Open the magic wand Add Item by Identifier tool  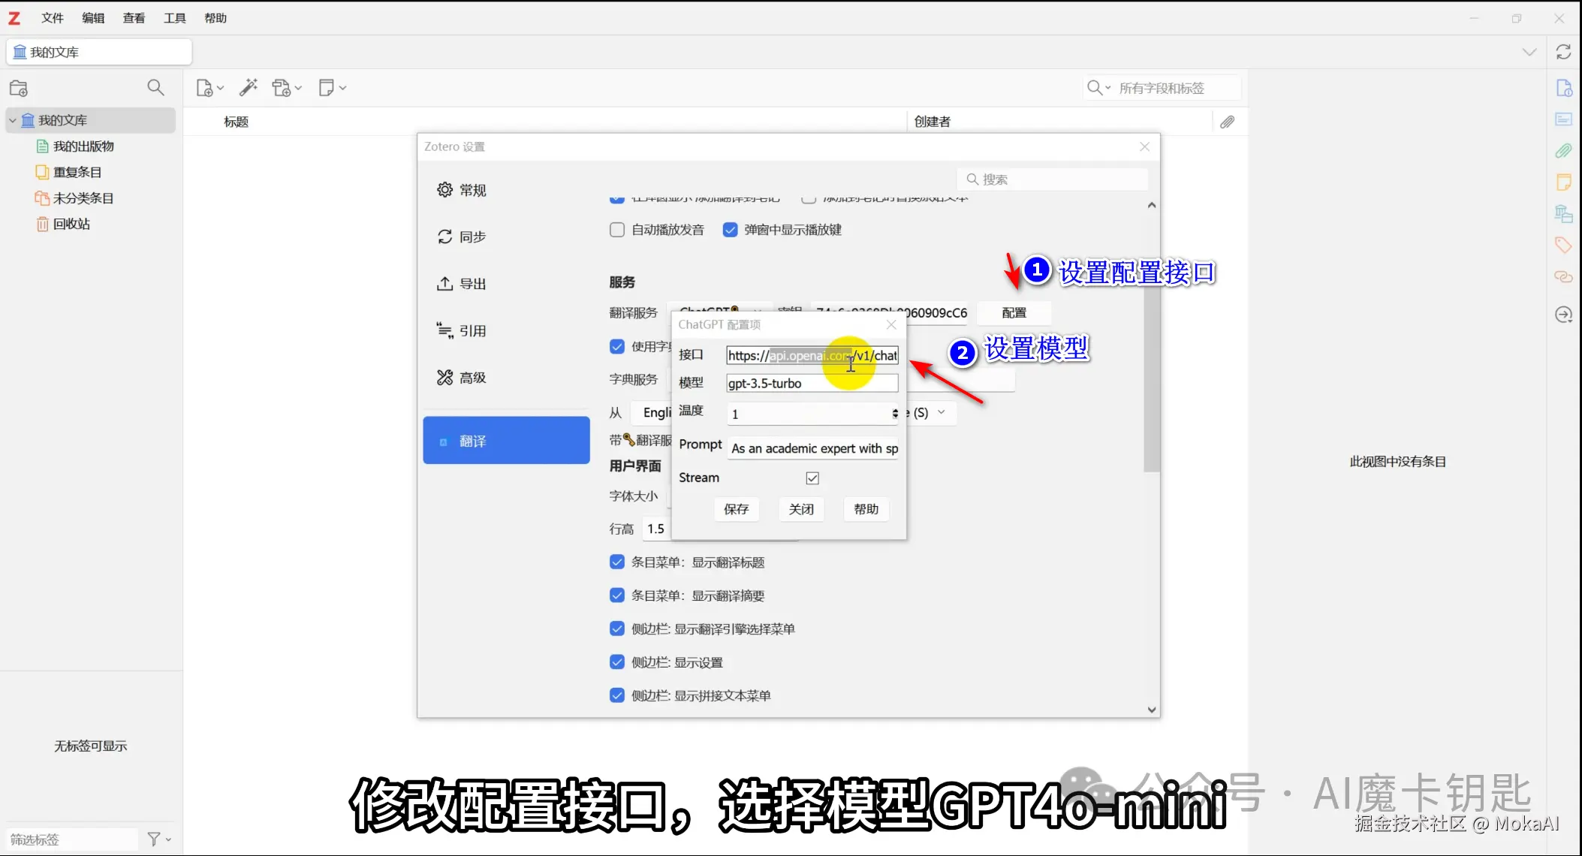tap(249, 87)
